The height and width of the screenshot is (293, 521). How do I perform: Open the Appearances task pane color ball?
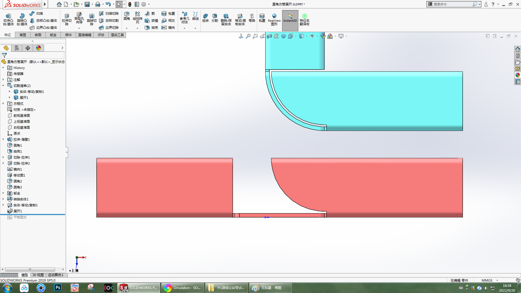[518, 75]
